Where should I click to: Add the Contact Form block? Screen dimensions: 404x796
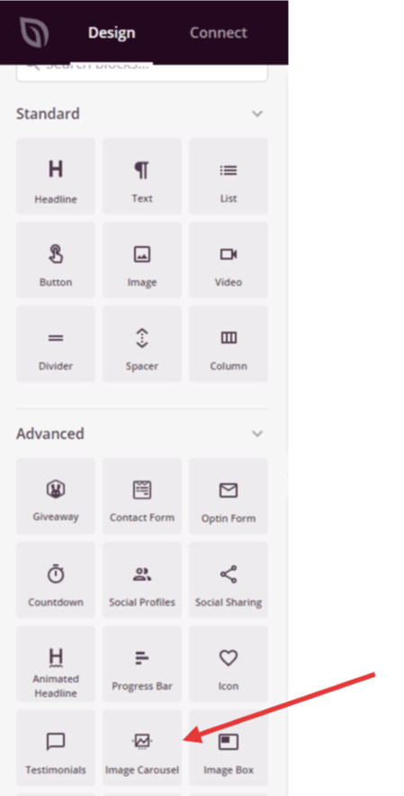tap(142, 496)
